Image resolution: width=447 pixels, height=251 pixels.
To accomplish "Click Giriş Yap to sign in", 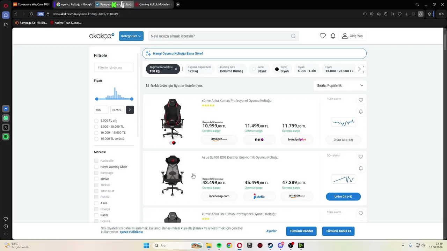I will (352, 36).
